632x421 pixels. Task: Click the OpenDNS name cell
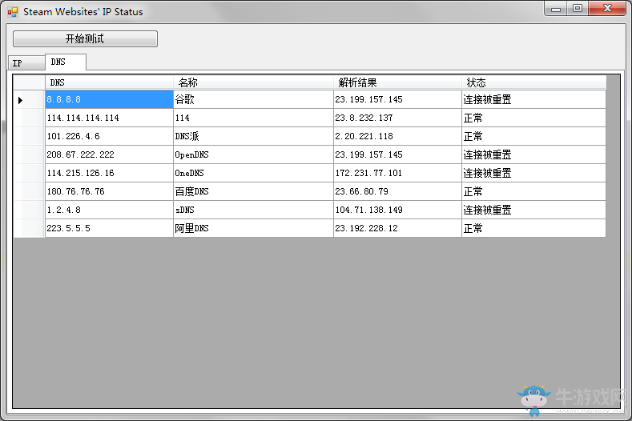pos(254,154)
